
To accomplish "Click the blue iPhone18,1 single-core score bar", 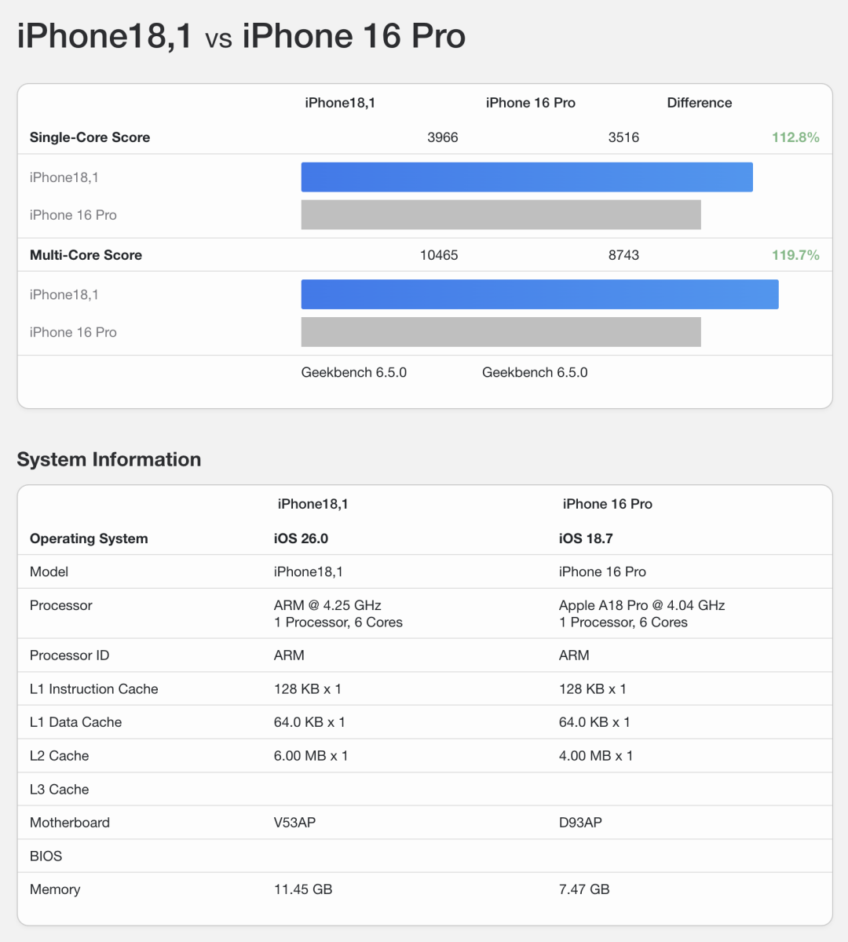I will click(527, 177).
